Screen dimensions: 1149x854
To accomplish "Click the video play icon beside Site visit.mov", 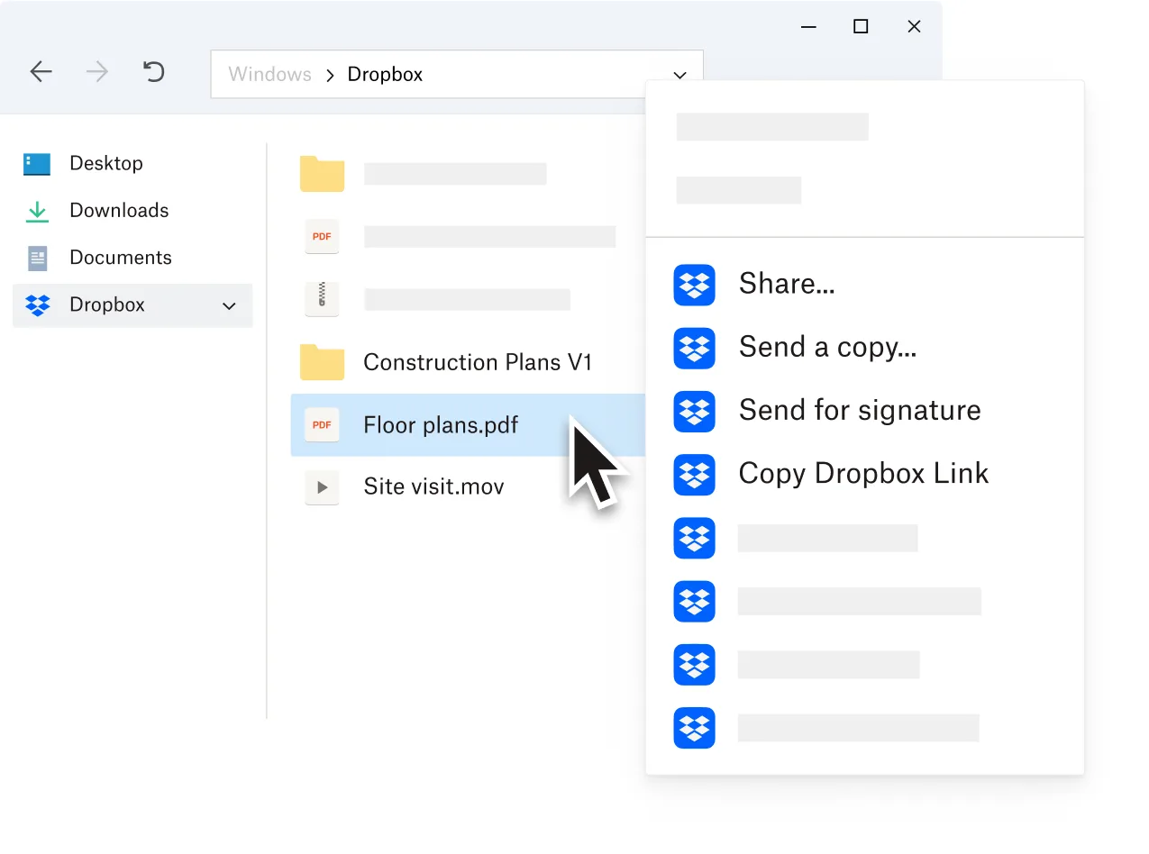I will pos(322,487).
